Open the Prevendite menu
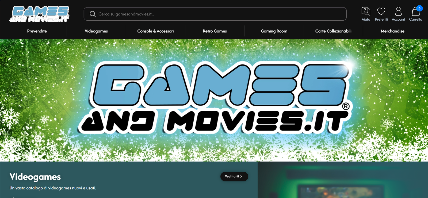The width and height of the screenshot is (428, 198). pyautogui.click(x=37, y=31)
